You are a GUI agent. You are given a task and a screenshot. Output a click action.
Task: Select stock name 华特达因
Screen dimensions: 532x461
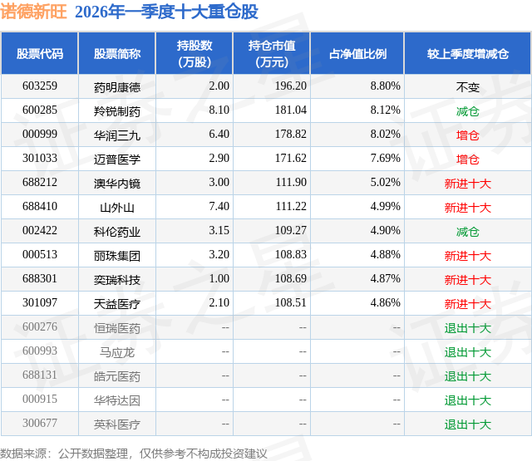pyautogui.click(x=117, y=400)
